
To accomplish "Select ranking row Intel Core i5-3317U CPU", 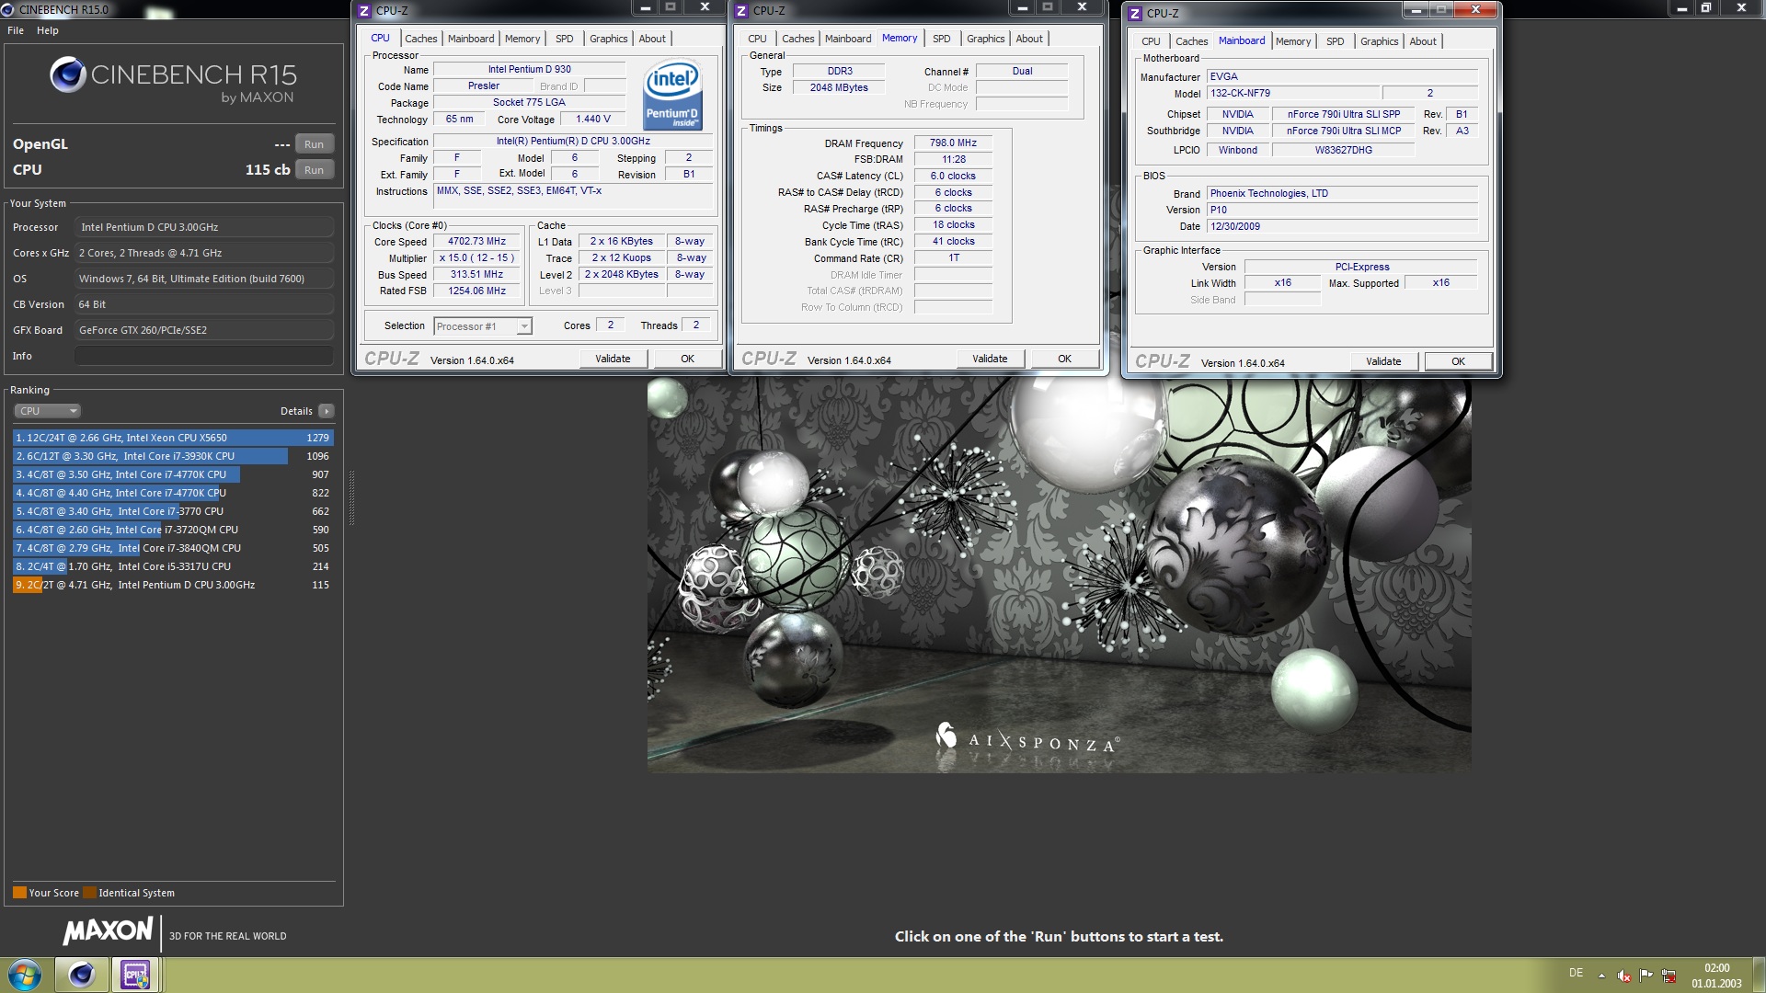I will point(173,566).
